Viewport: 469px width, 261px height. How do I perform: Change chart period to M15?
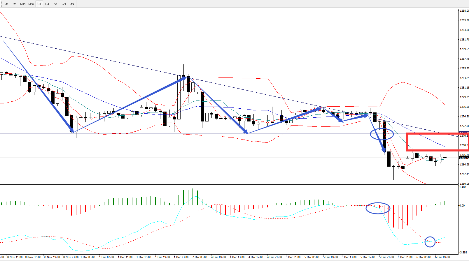click(x=23, y=4)
